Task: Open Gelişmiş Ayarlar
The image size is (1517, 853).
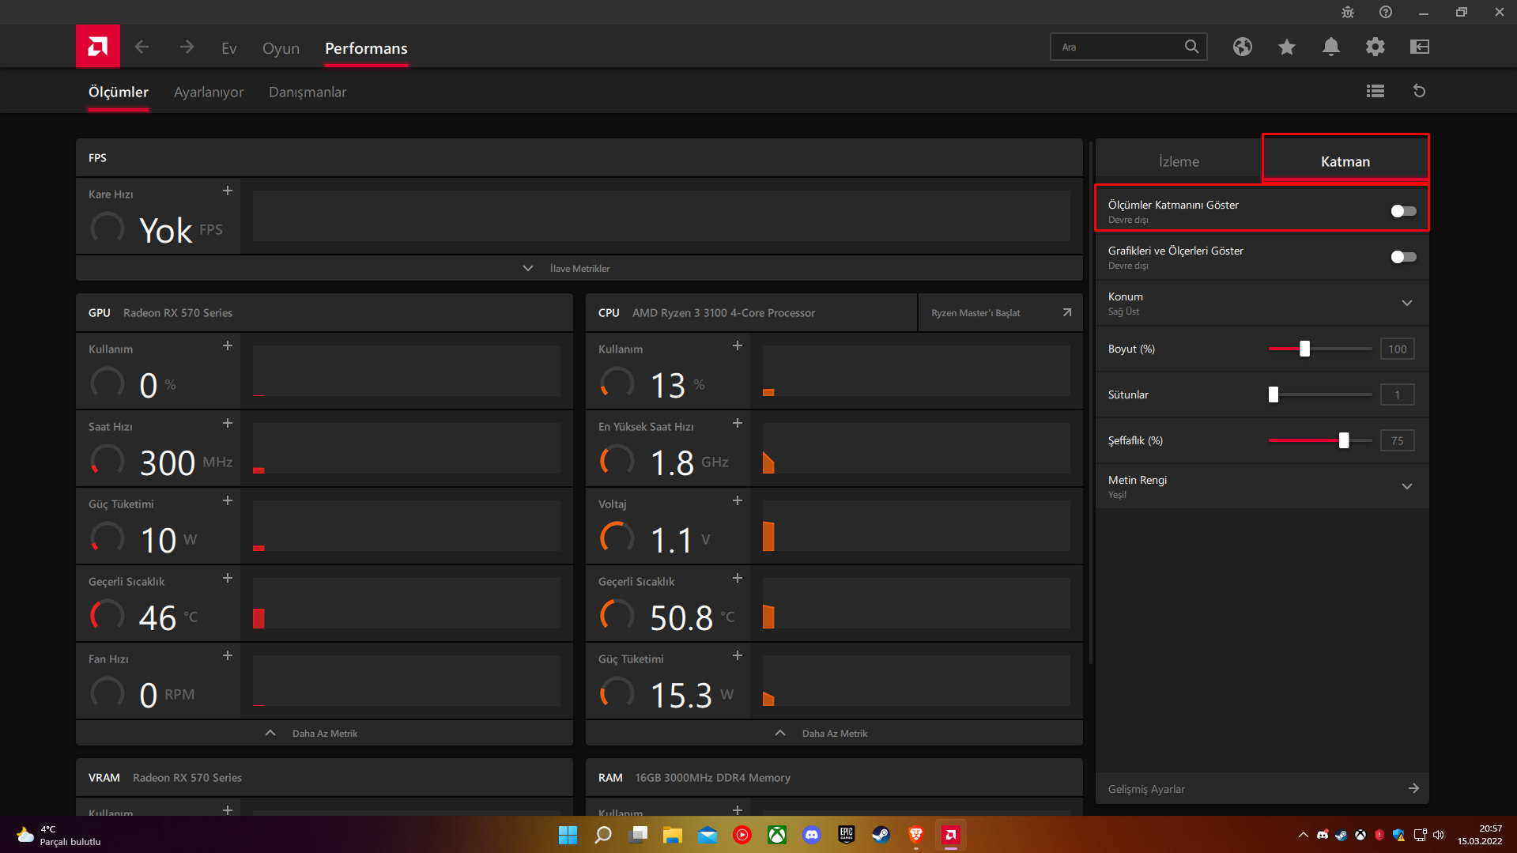Action: 1262,788
